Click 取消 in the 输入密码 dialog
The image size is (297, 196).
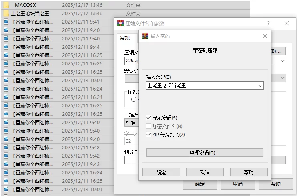point(205,172)
